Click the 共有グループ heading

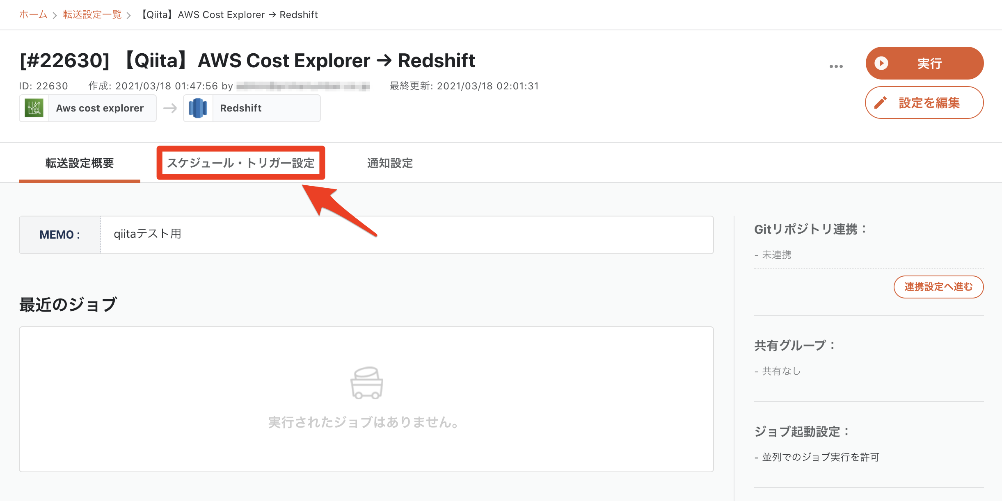coord(795,346)
